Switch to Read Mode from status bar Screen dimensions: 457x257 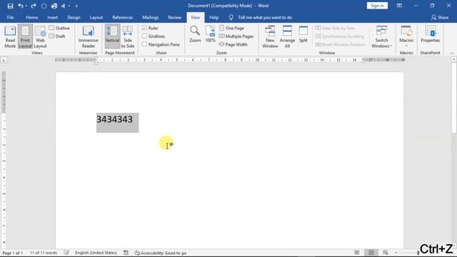click(357, 253)
